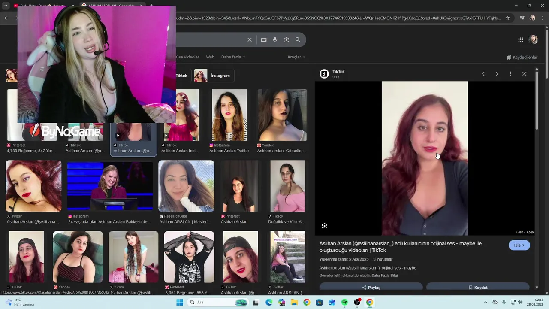Viewport: 549px width, 309px height.
Task: Open the Daha Fazla Bilgi link
Action: tap(385, 276)
